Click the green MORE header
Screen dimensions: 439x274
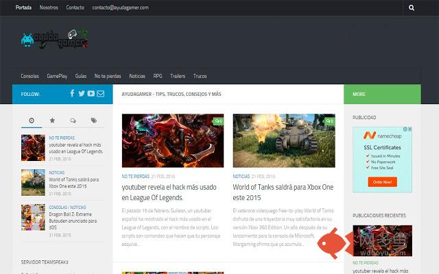click(x=359, y=95)
